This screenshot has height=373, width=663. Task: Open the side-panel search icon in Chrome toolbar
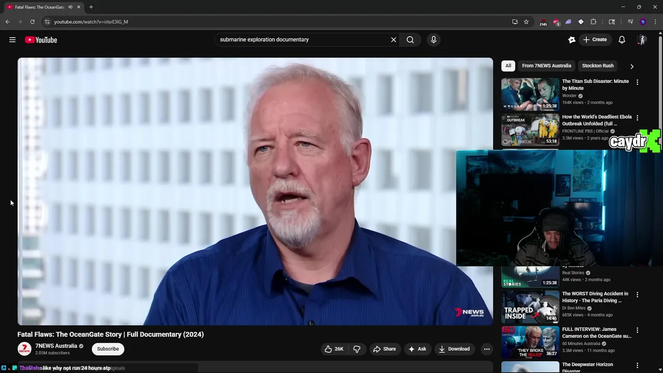(x=612, y=22)
